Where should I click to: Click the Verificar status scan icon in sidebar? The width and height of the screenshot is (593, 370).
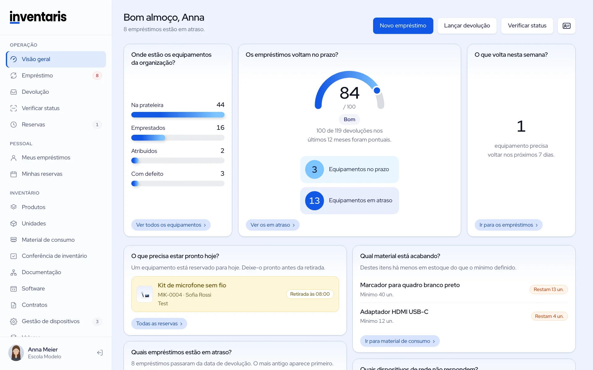click(x=14, y=108)
